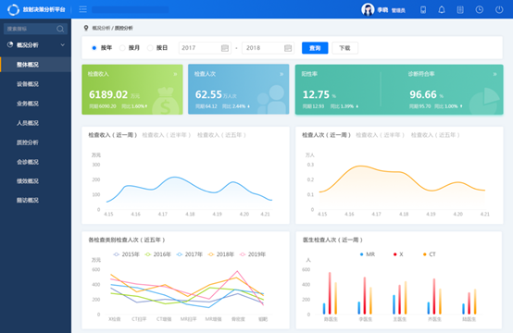The width and height of the screenshot is (513, 333).
Task: Click the 62.55 visits value
Action: coord(208,94)
